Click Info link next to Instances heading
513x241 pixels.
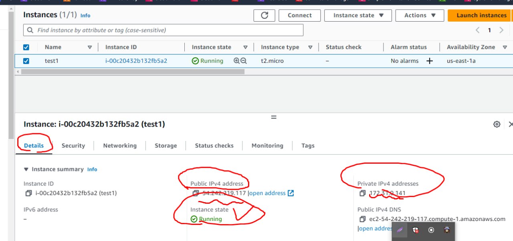tap(85, 15)
